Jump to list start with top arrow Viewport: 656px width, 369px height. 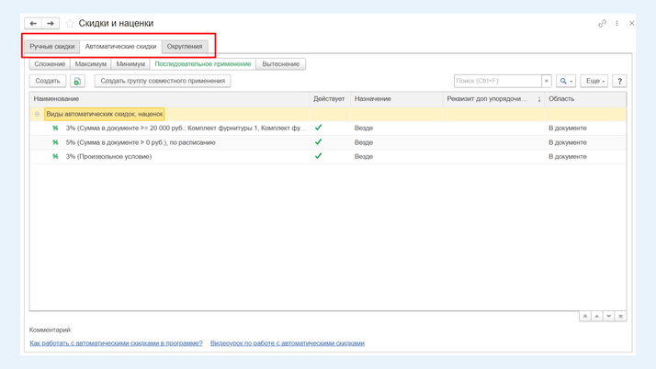[584, 316]
